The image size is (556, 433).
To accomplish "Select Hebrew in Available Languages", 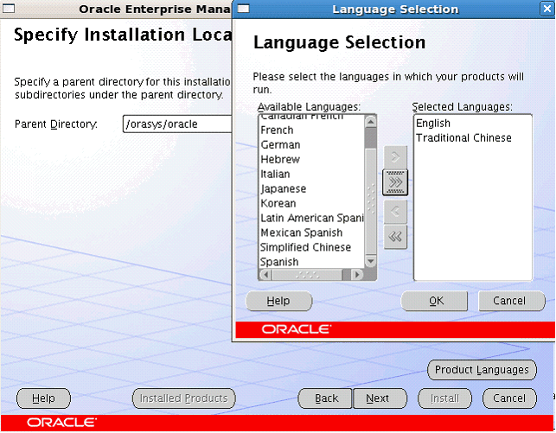I will (x=311, y=159).
